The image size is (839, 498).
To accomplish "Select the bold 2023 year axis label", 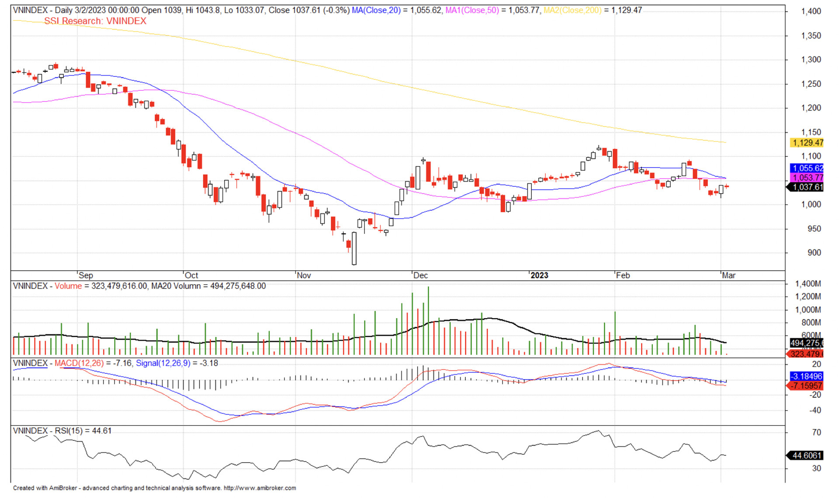I will point(539,275).
